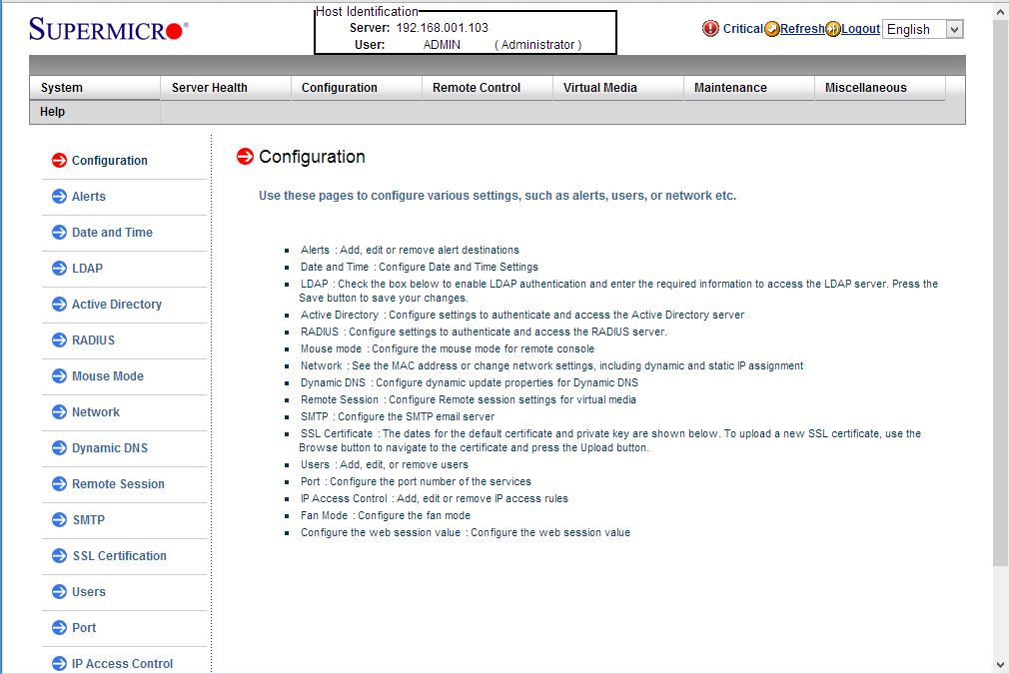This screenshot has height=674, width=1009.
Task: Open the SMTP sidebar link
Action: tap(88, 520)
